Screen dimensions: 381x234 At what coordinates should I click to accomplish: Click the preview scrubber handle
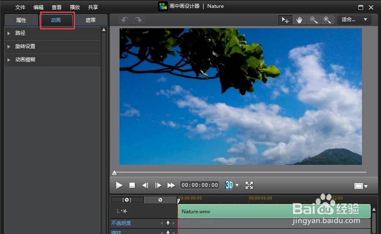tap(114, 173)
